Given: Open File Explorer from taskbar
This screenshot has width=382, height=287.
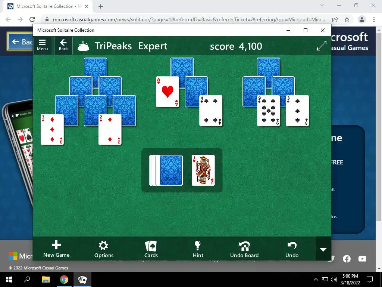Looking at the screenshot, I should coord(46,280).
